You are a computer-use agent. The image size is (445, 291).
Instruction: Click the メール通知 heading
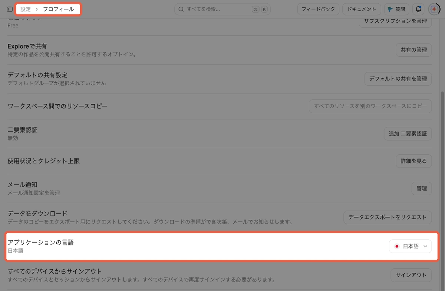[23, 185]
